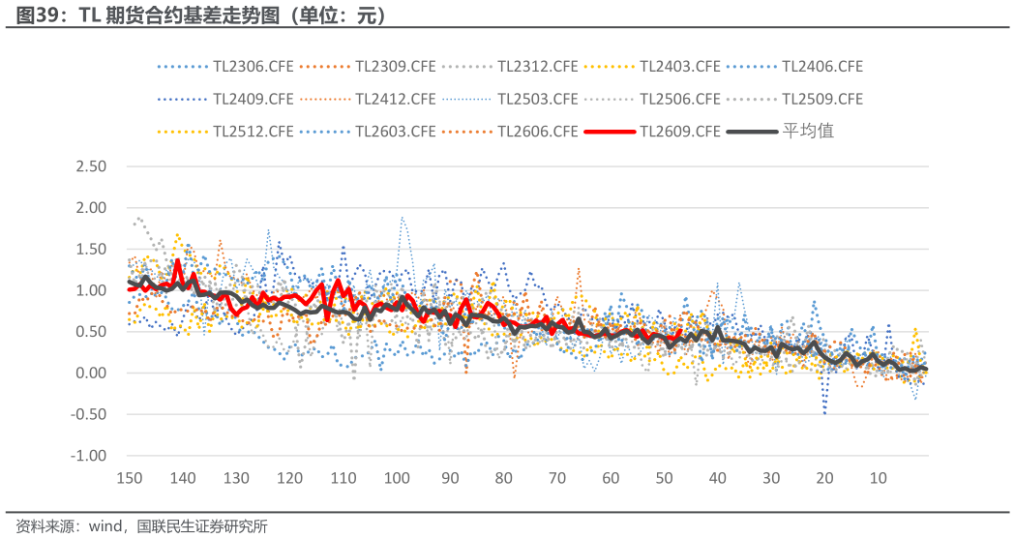Screen dimensions: 1015x539
Task: Click the TL2512.CFE legend entry
Action: [x=224, y=132]
